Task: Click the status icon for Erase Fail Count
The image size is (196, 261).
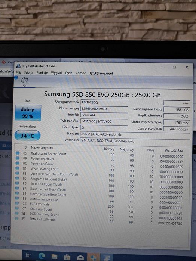Action: [x=17, y=183]
